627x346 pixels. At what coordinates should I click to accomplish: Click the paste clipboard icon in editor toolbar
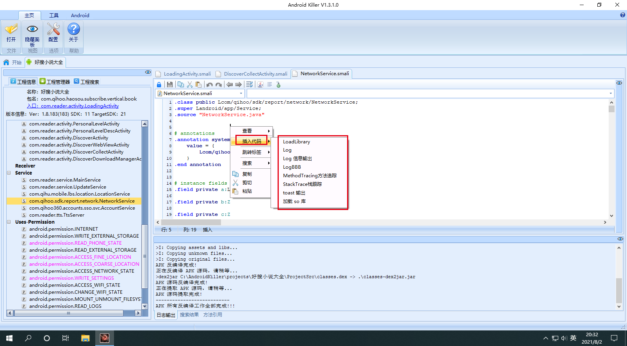click(x=199, y=85)
